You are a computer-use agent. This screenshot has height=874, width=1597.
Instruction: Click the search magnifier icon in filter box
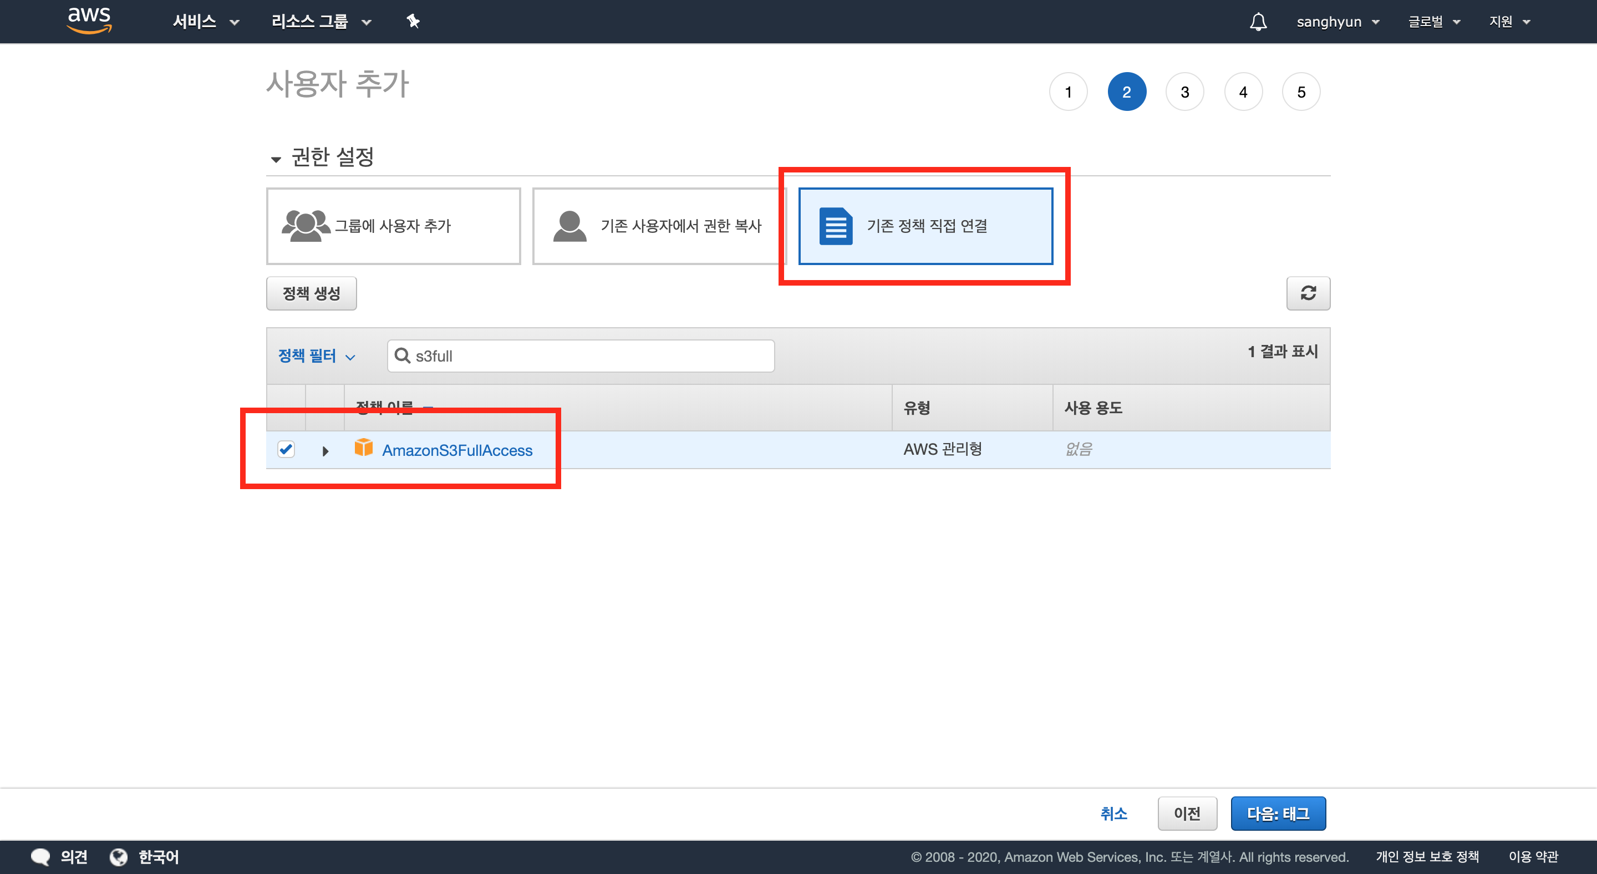403,355
